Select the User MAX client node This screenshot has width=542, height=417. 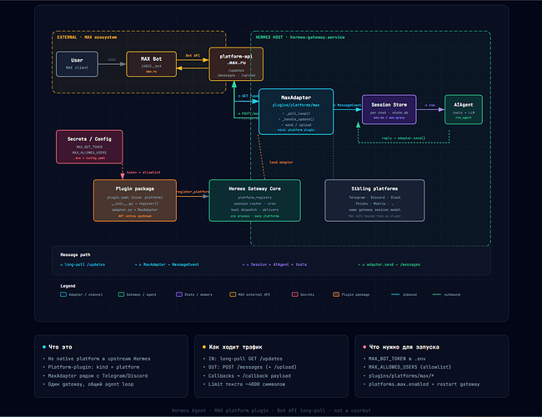tap(77, 64)
